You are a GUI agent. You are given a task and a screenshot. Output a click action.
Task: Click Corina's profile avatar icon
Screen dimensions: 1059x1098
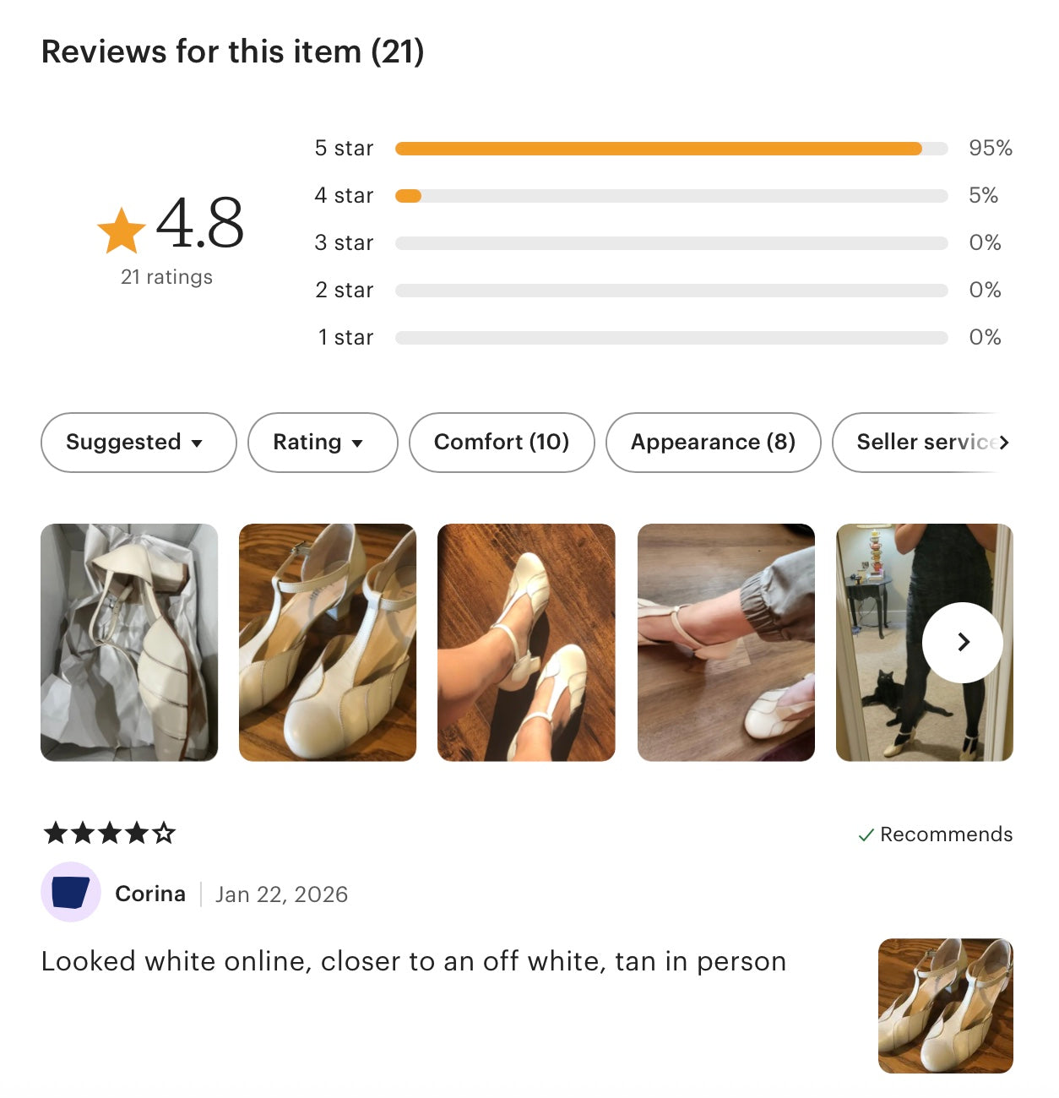point(71,892)
